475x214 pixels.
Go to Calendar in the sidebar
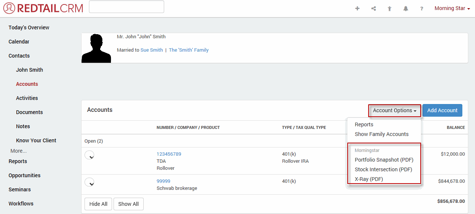[x=19, y=42]
